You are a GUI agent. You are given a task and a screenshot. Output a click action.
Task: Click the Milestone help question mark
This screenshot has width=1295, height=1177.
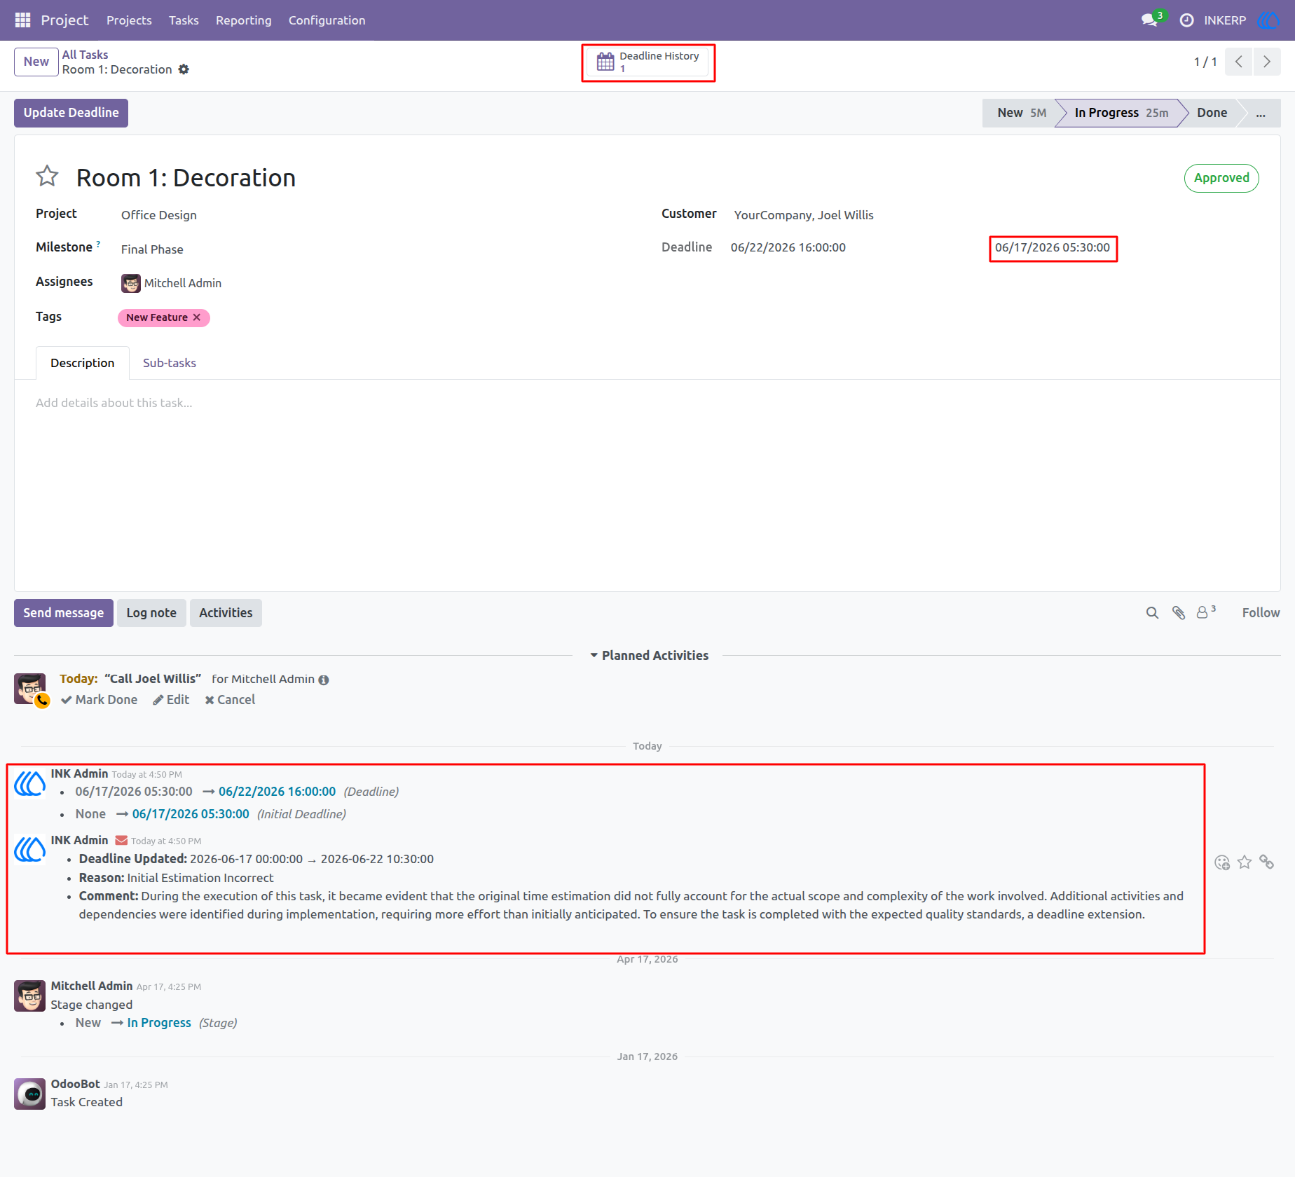98,244
